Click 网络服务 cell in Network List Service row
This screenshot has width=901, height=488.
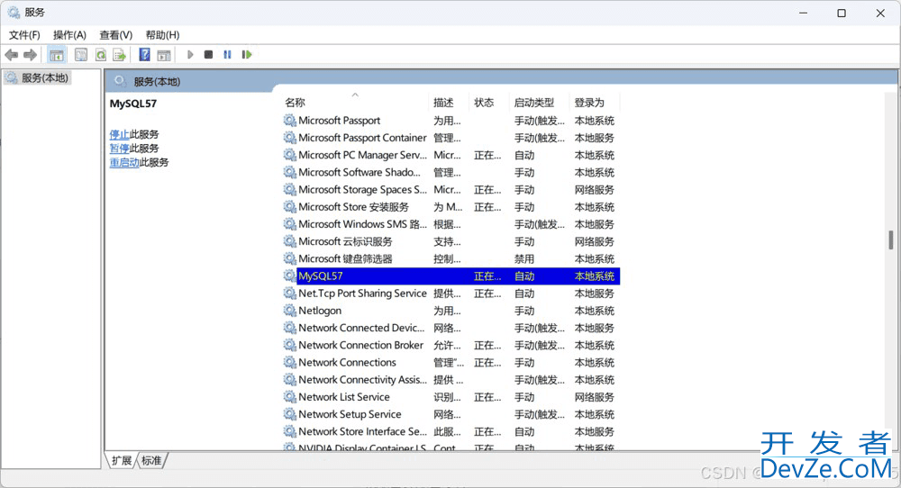pos(594,397)
